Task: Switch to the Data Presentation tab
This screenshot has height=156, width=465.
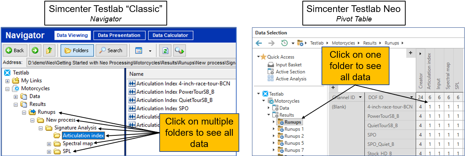Action: click(119, 35)
